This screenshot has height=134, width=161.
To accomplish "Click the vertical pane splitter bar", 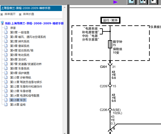I will click(x=68, y=69).
